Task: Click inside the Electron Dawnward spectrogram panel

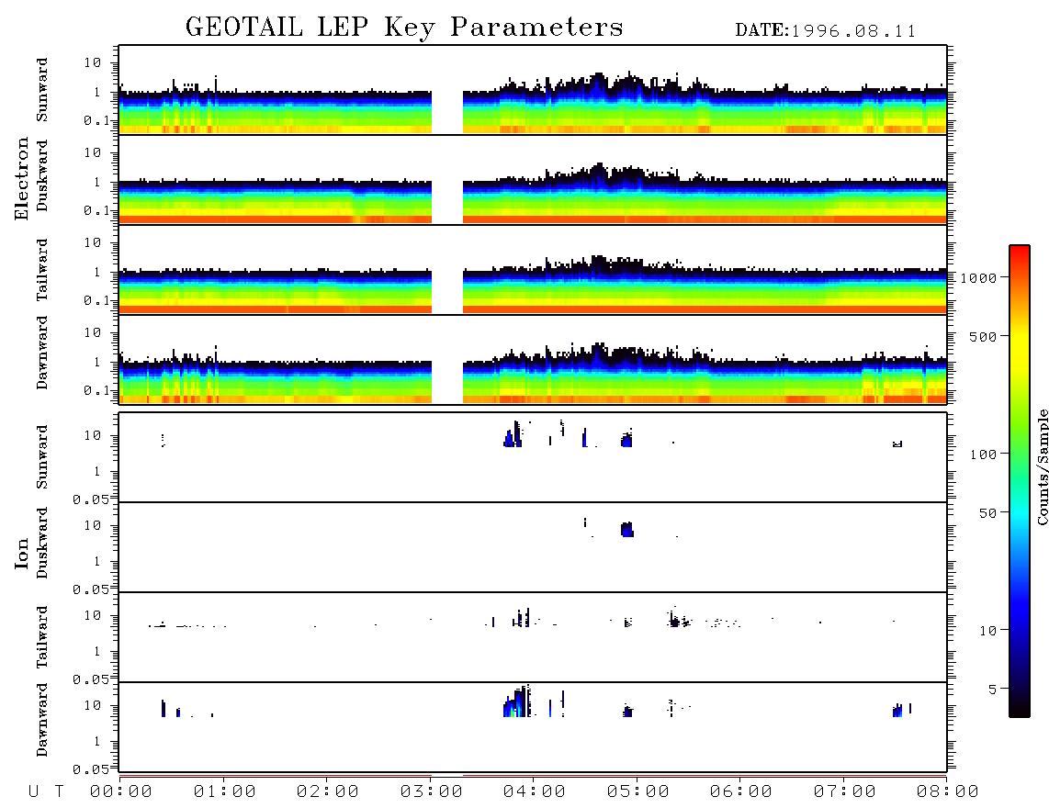Action: click(x=533, y=359)
